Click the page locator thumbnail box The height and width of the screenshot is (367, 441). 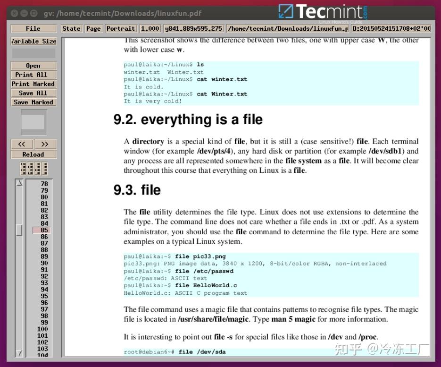33,122
